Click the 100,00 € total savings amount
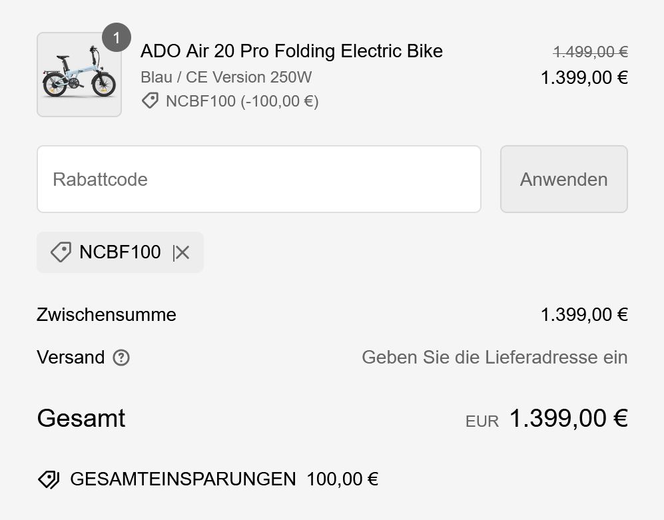This screenshot has width=664, height=520. (342, 479)
